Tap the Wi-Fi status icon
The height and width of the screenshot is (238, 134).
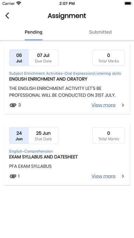pos(19,3)
